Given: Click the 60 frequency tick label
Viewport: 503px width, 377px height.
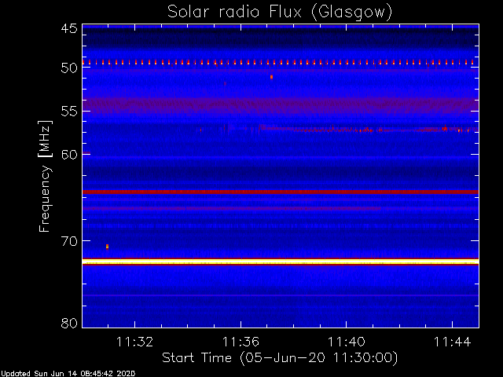Looking at the screenshot, I should pos(69,155).
